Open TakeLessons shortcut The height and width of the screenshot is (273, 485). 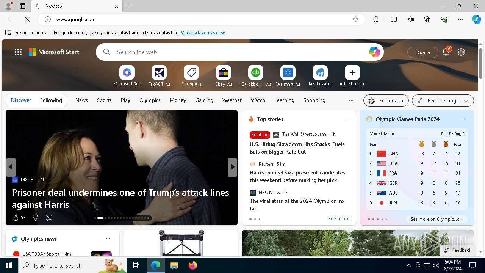point(320,75)
